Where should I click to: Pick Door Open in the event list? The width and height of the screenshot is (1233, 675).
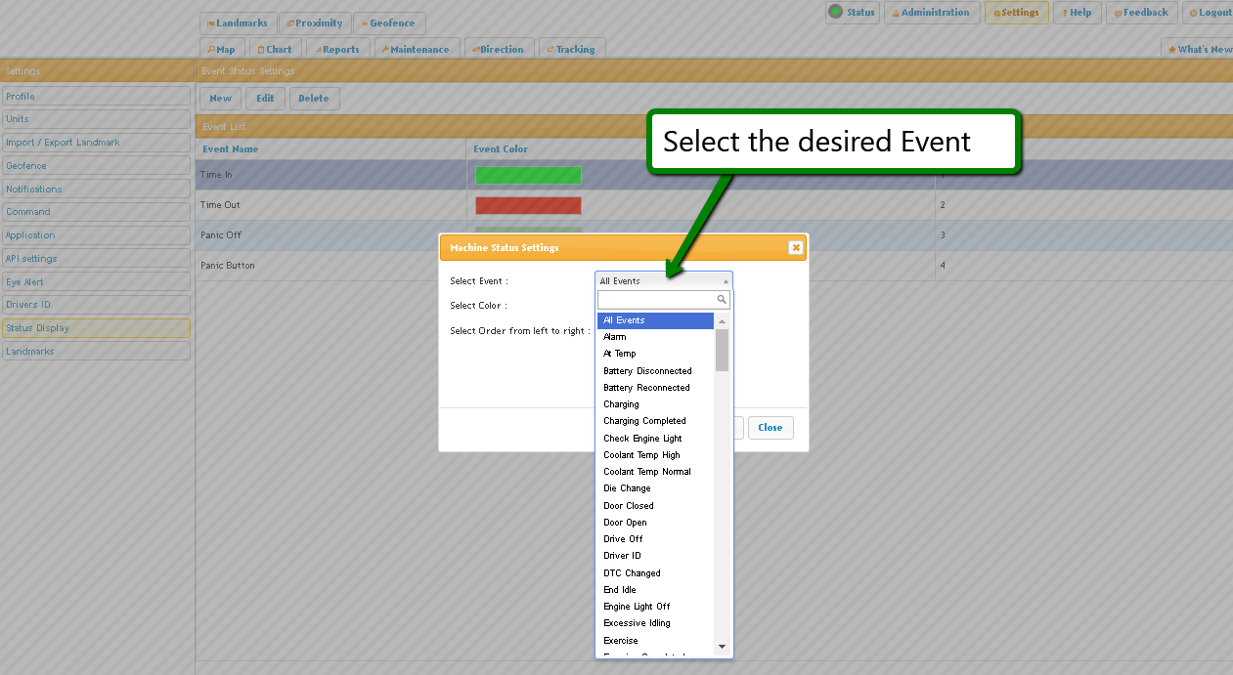coord(625,523)
